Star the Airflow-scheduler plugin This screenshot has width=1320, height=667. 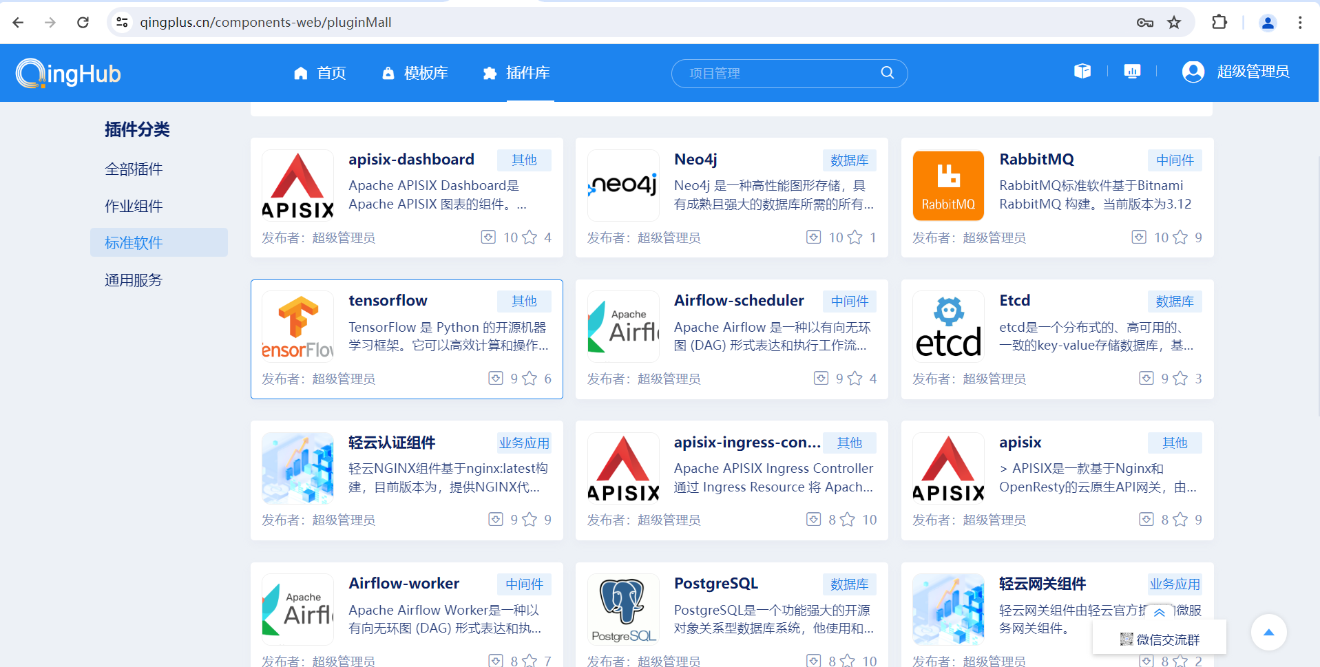click(855, 379)
